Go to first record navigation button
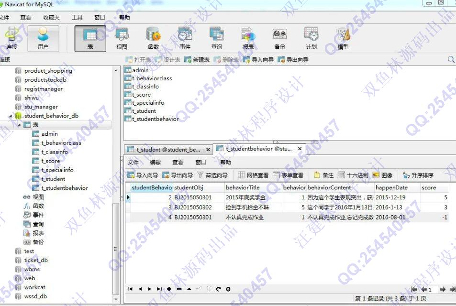 pos(130,289)
